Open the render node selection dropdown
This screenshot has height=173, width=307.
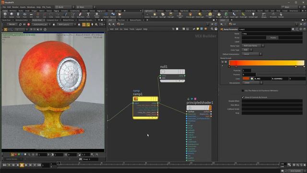pyautogui.click(x=41, y=25)
